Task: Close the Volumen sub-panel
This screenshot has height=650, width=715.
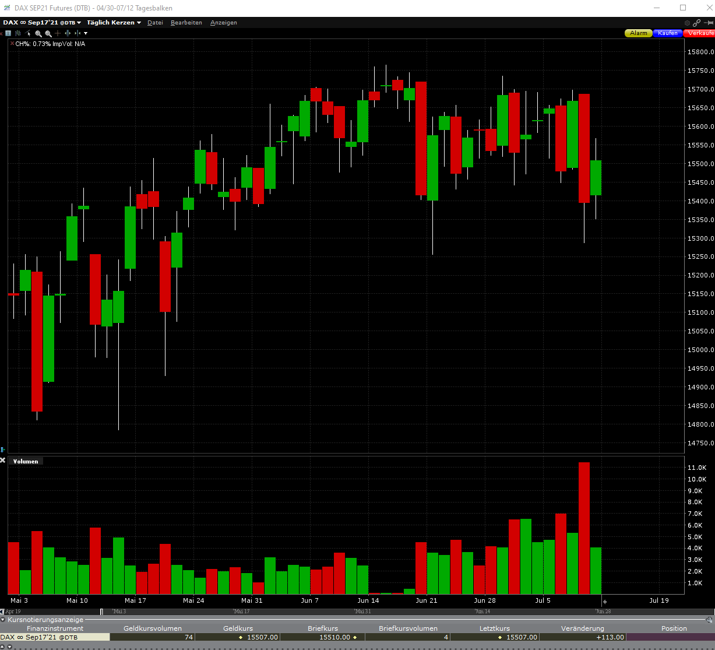Action: point(3,461)
